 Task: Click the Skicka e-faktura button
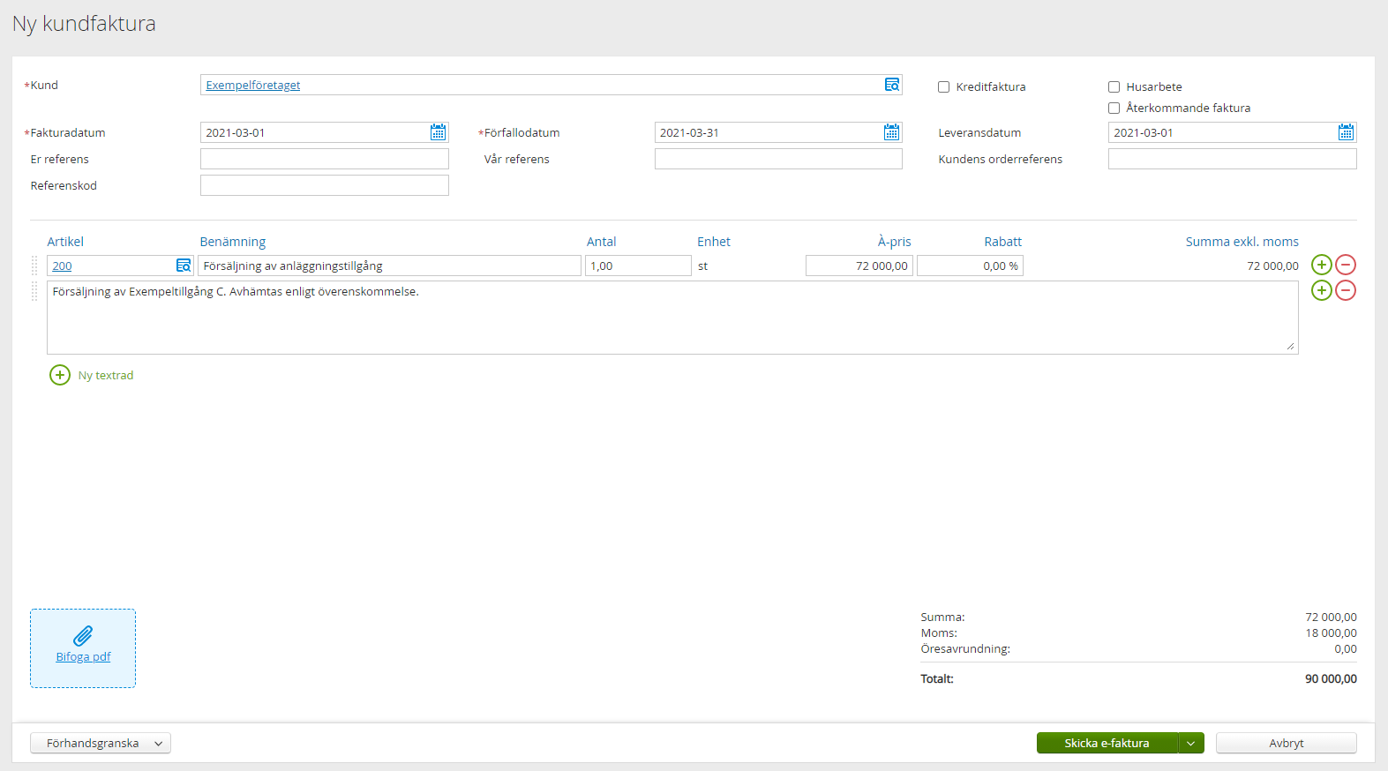click(1107, 743)
